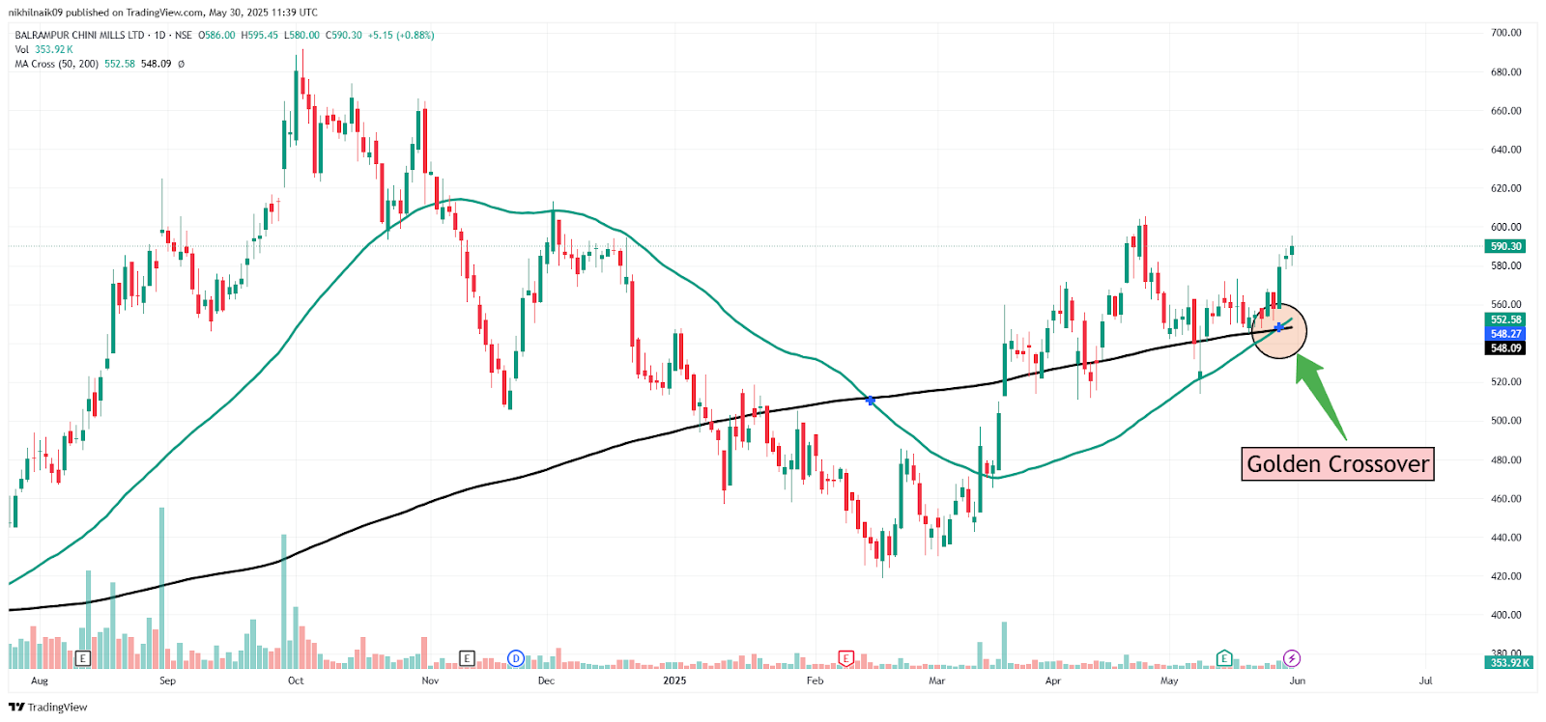Click the 480.00 price axis label
Viewport: 1546px width, 722px height.
[x=1505, y=460]
